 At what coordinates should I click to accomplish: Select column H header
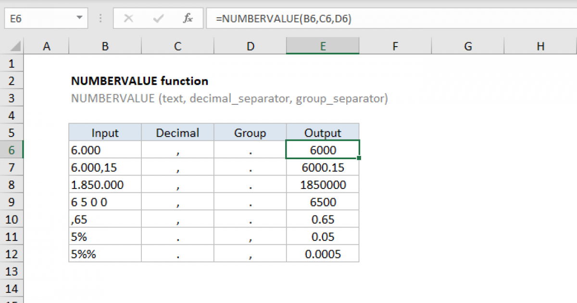pyautogui.click(x=540, y=46)
